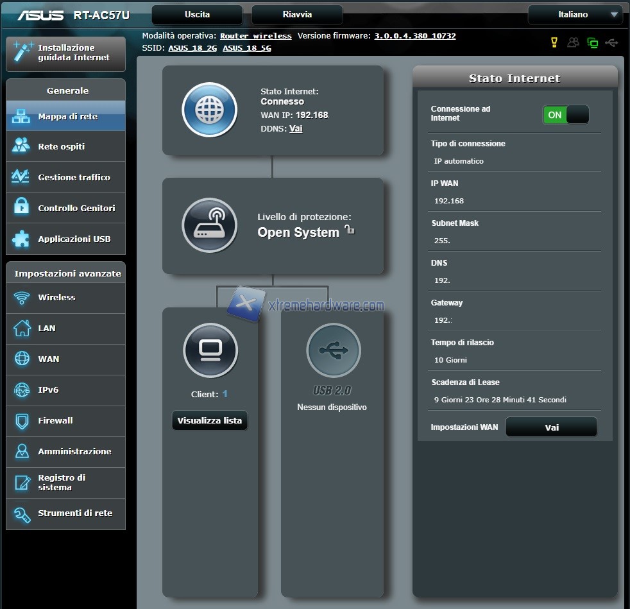Screen dimensions: 630x609
Task: Click the guest network users status icon
Action: (574, 42)
